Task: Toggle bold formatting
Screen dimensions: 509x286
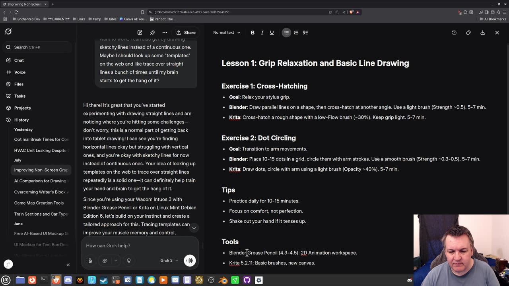Action: coord(253,33)
